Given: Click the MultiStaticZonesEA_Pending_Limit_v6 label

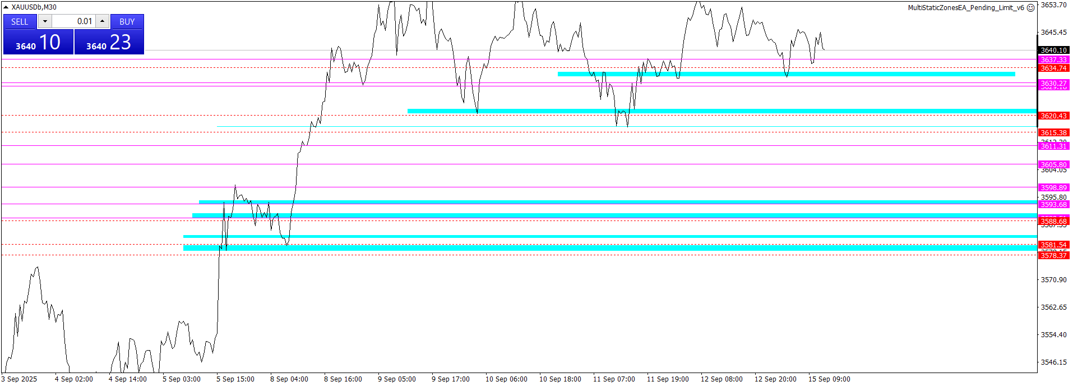Looking at the screenshot, I should 966,8.
